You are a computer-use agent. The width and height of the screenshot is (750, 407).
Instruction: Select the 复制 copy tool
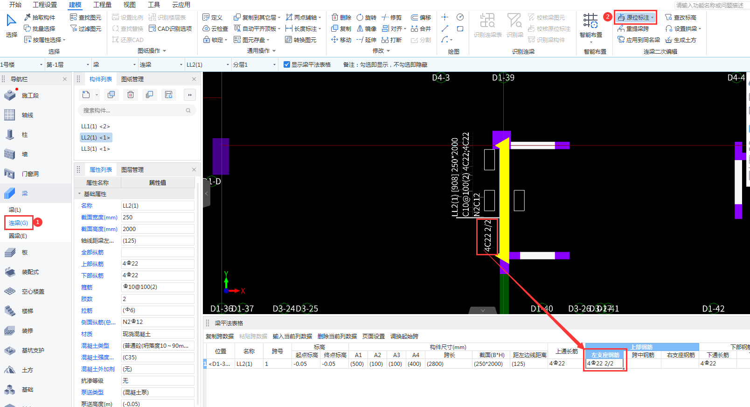[341, 28]
